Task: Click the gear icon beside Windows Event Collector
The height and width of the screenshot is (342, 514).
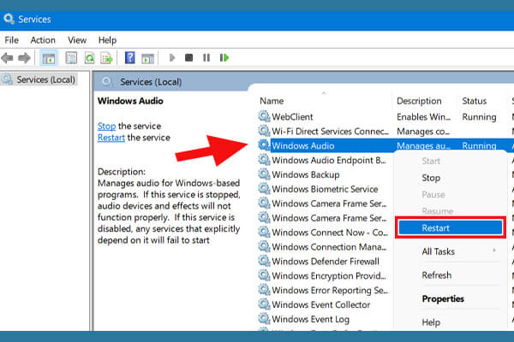Action: 264,304
